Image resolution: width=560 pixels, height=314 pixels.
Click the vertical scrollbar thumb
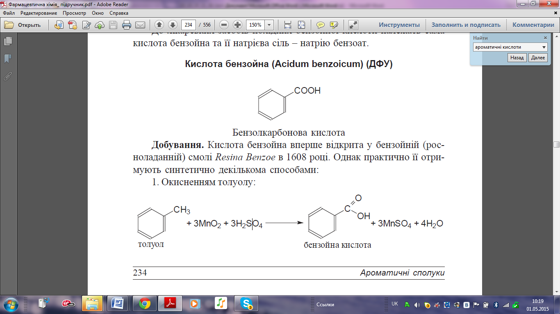coord(556,144)
